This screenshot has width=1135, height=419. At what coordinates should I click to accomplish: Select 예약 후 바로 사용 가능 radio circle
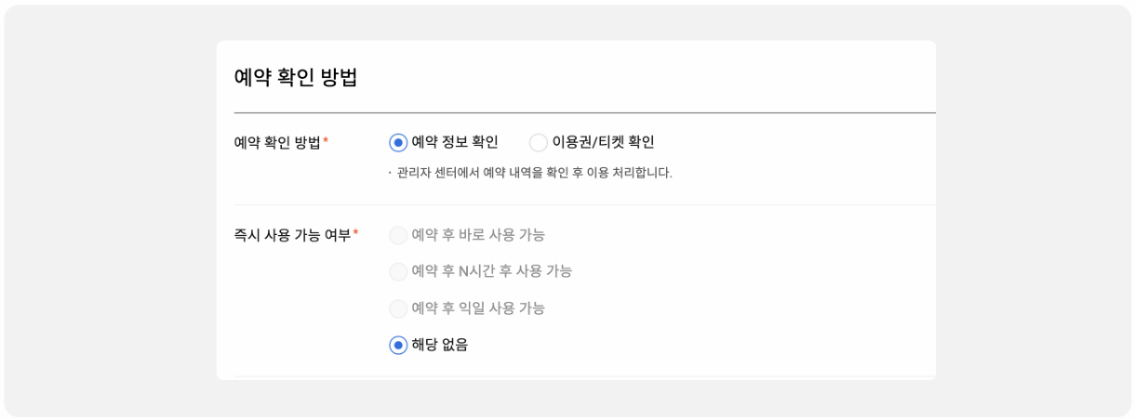click(398, 235)
